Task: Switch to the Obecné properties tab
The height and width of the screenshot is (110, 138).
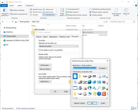Action: 39,37
